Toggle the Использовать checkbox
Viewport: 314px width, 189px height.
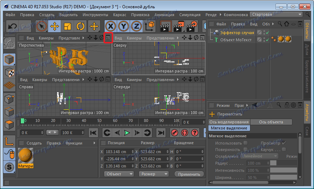pos(245,143)
